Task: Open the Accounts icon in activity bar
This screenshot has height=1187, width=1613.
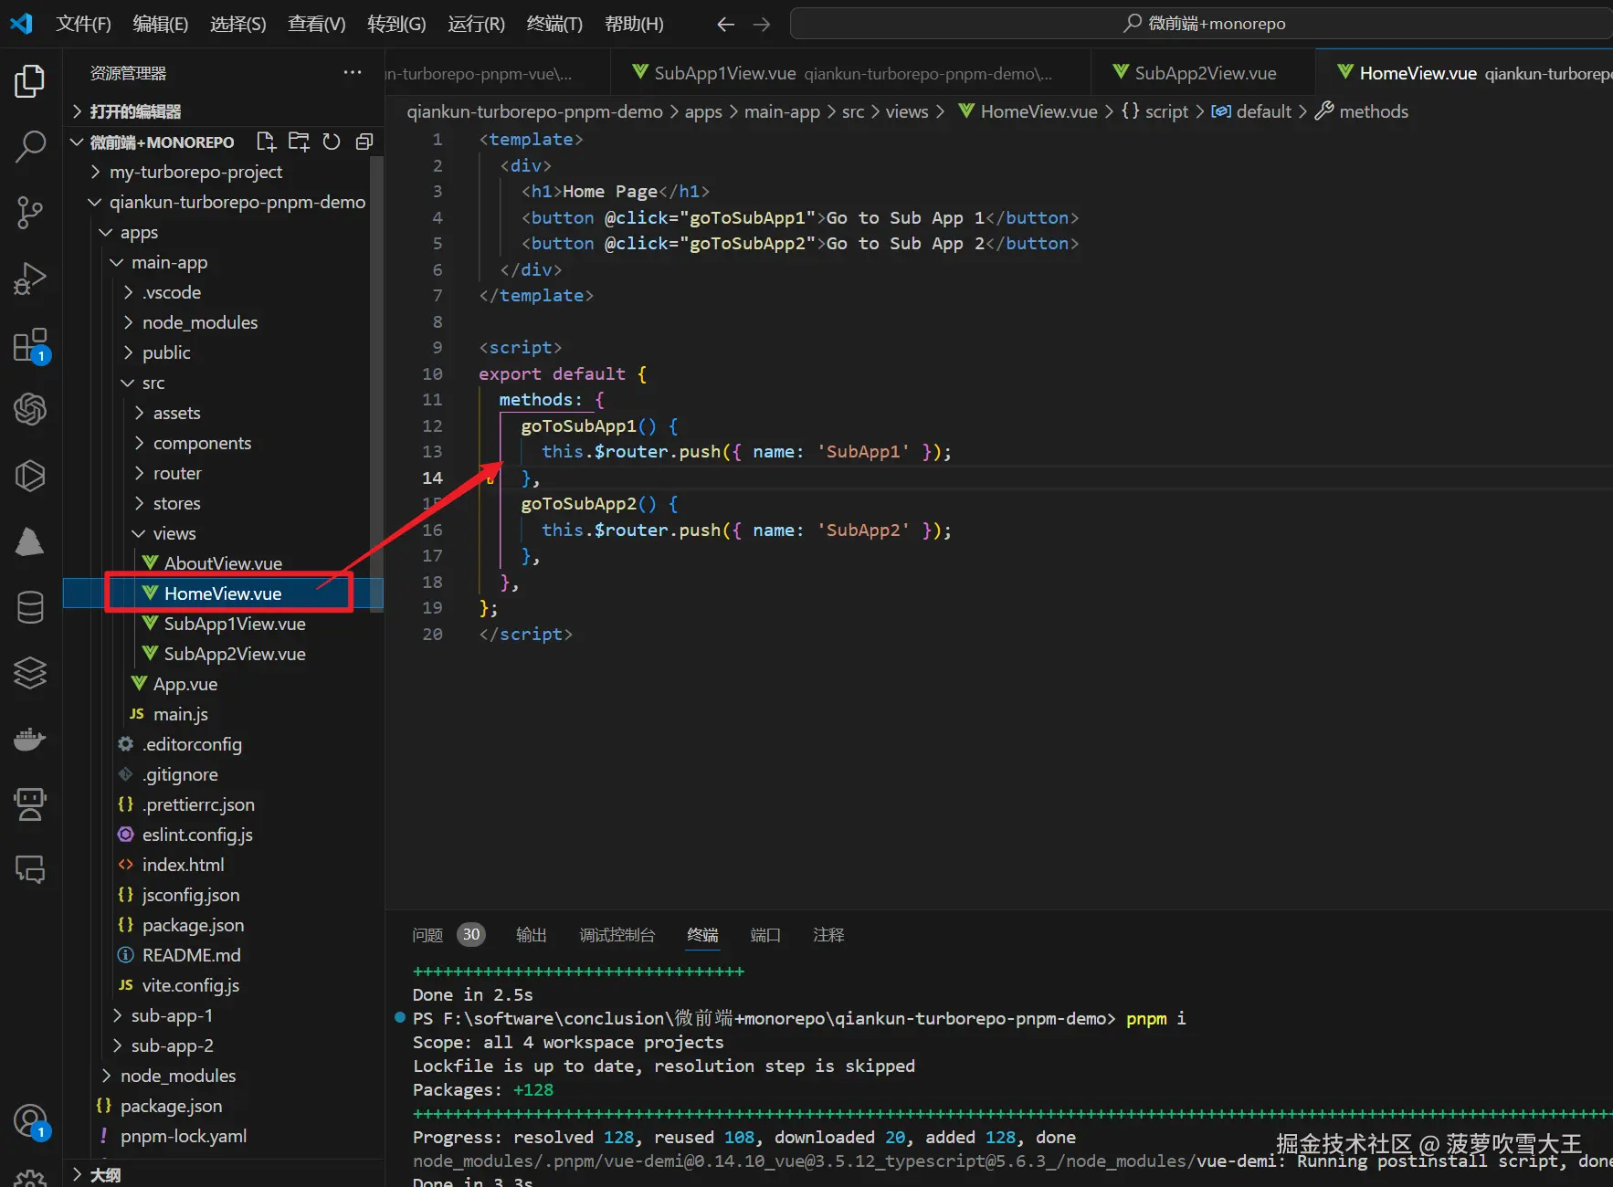Action: pos(30,1120)
